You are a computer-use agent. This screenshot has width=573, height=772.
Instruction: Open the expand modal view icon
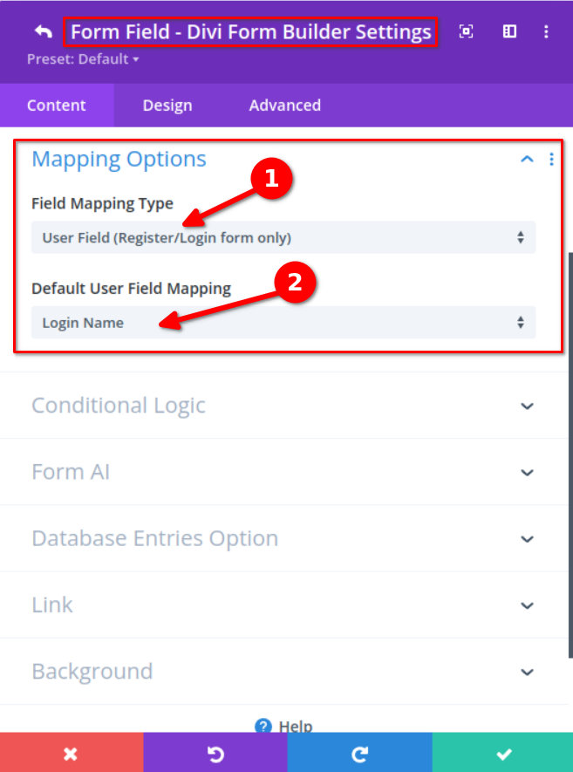[x=467, y=31]
